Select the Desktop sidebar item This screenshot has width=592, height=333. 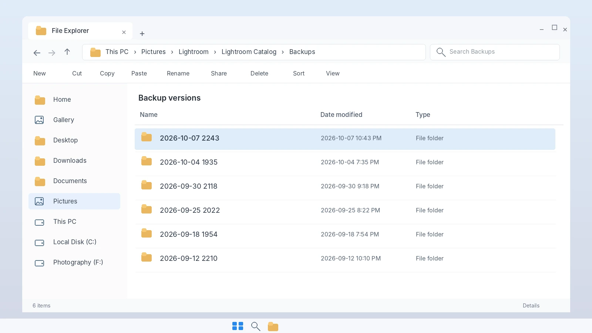[74, 140]
